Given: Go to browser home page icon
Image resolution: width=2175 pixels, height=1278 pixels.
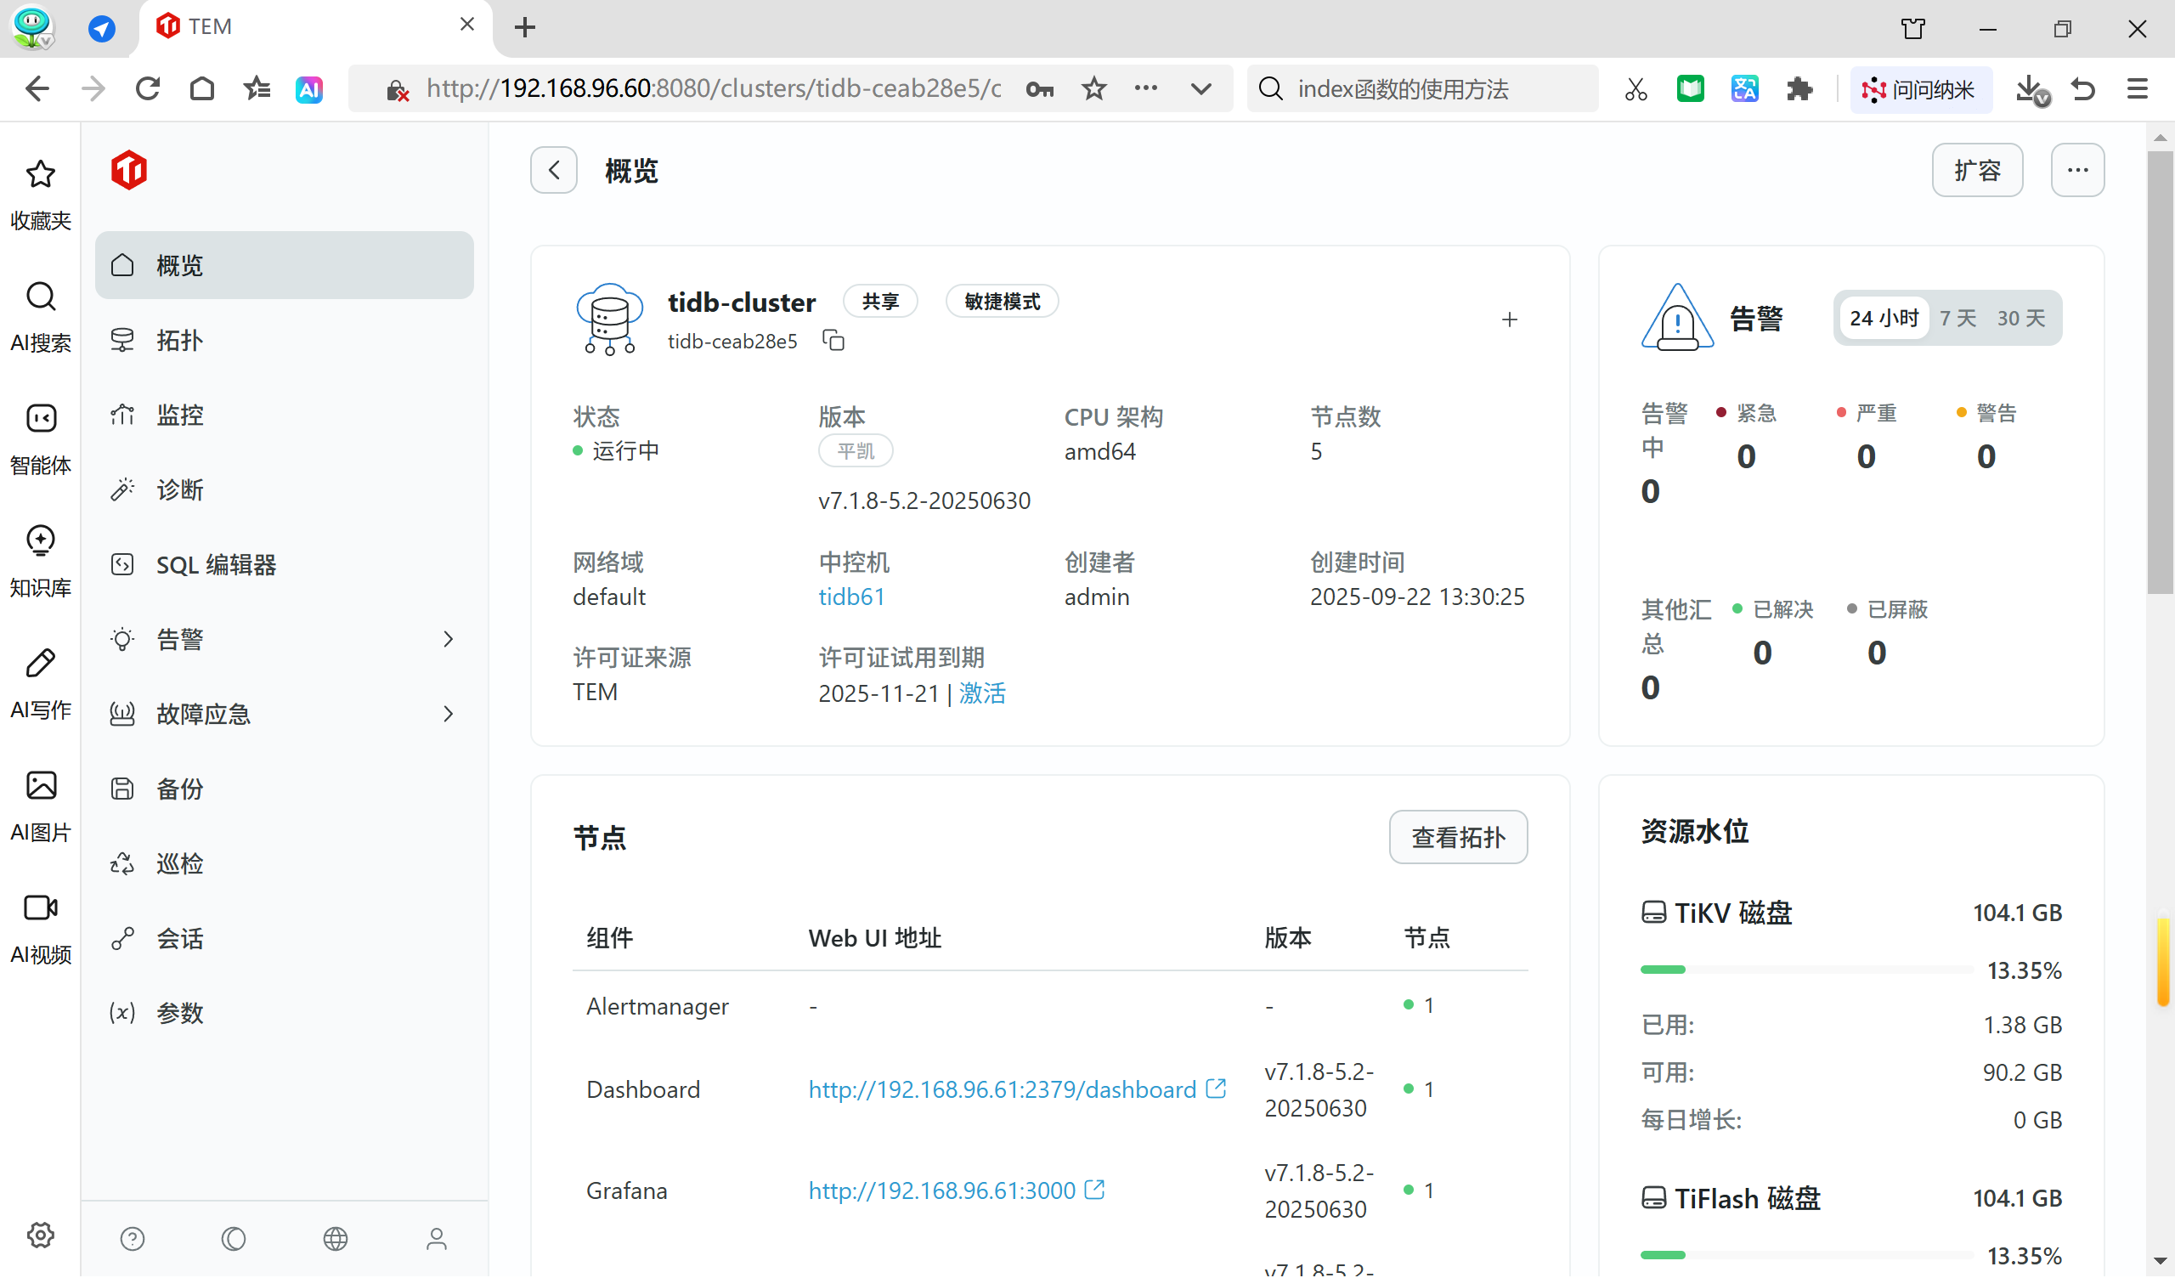Looking at the screenshot, I should click(202, 89).
